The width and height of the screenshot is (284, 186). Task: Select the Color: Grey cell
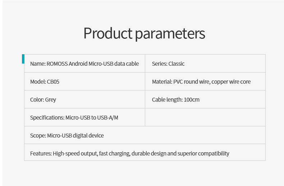pyautogui.click(x=84, y=99)
